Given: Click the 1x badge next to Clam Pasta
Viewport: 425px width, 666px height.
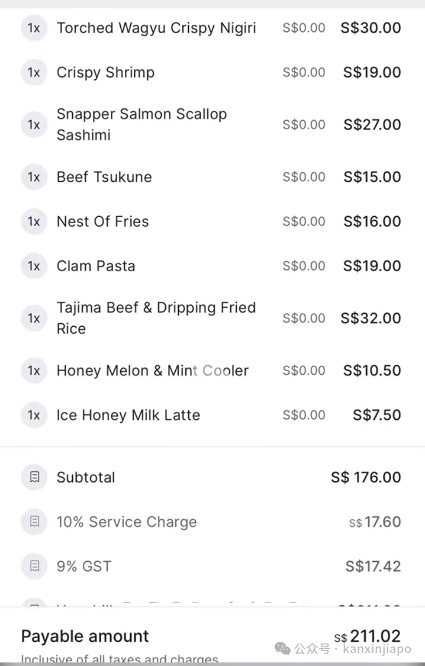Looking at the screenshot, I should click(34, 266).
